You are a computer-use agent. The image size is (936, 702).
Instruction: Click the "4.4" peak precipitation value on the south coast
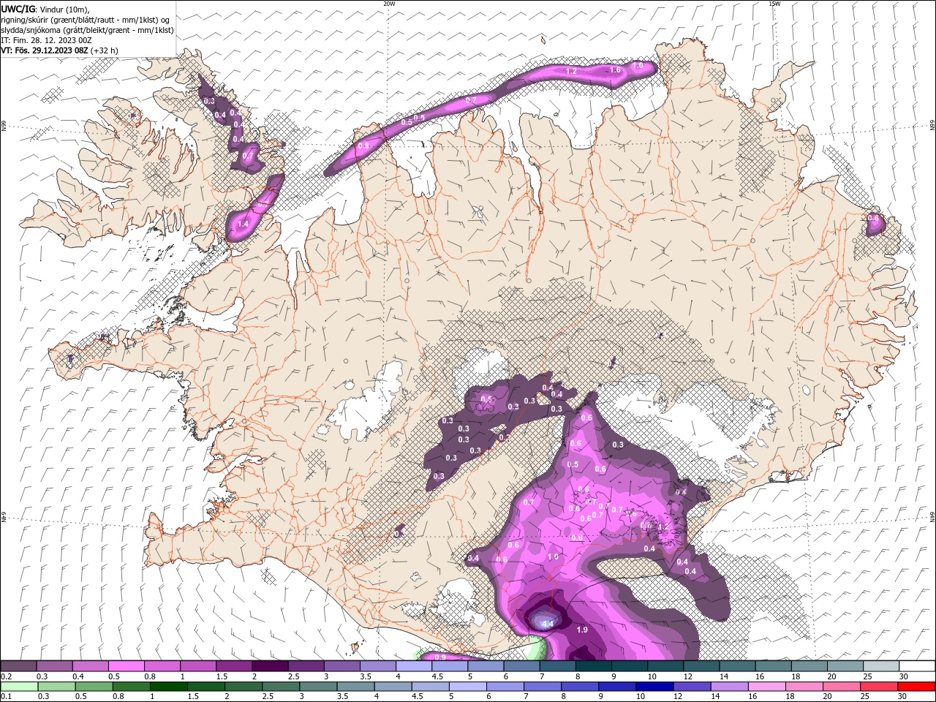pos(546,624)
